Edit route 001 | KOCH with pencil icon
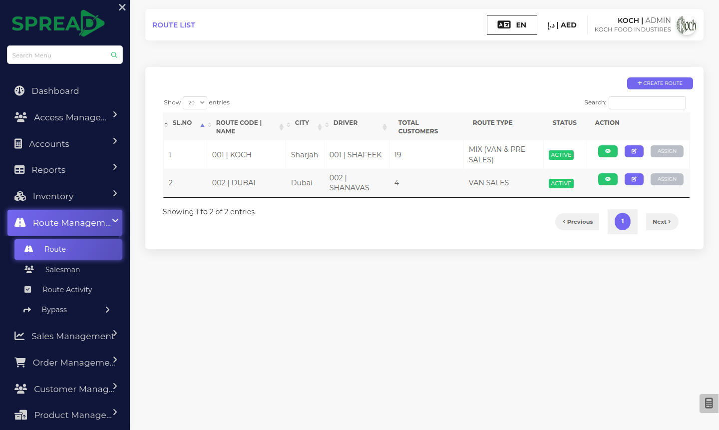 tap(634, 151)
